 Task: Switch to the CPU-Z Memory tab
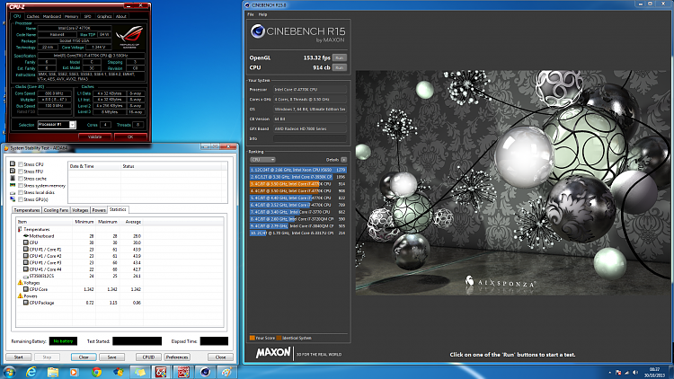(71, 16)
